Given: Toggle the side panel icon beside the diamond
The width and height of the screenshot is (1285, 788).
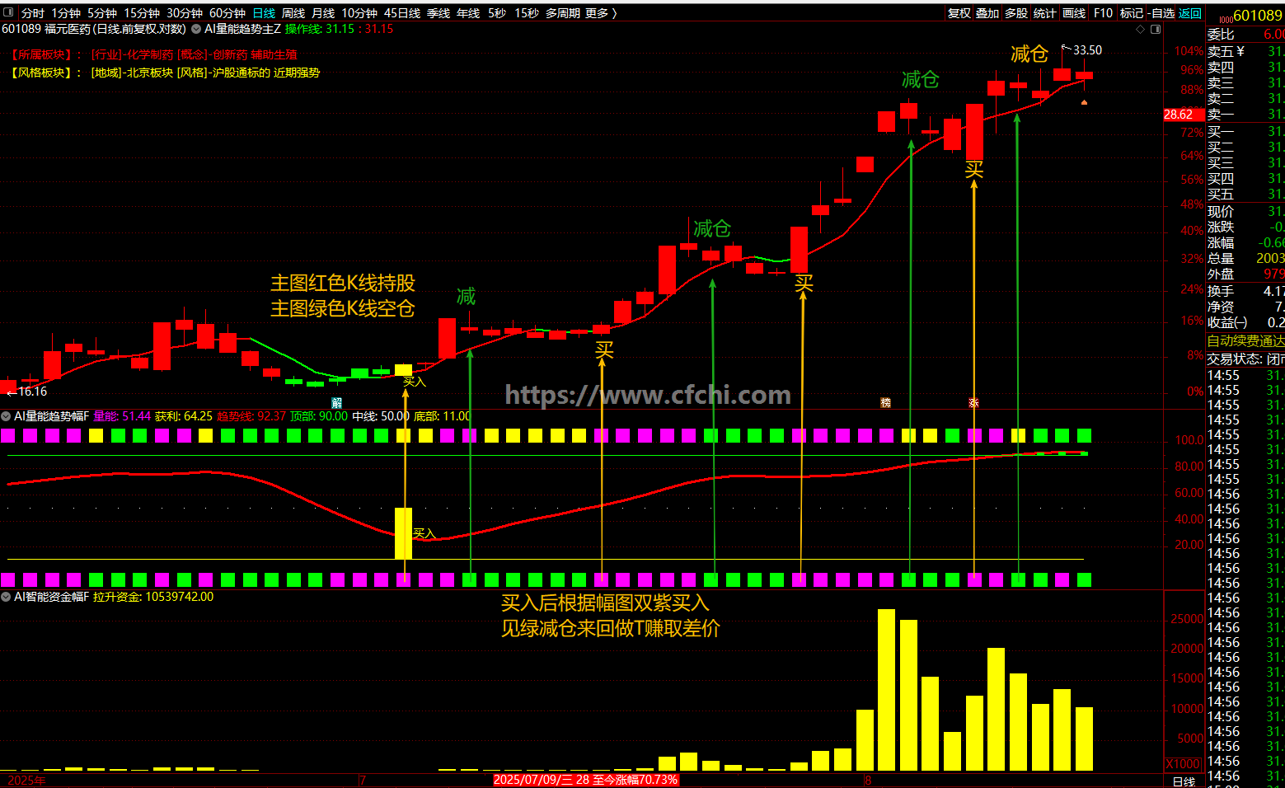Looking at the screenshot, I should coord(1156,29).
